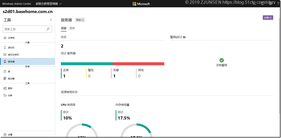The width and height of the screenshot is (281, 138).
Task: Collapse the 工具 sidebar with the chevron
Action: point(51,20)
